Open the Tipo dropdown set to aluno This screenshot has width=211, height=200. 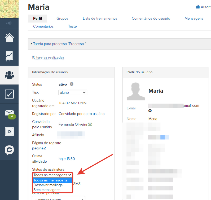[73, 92]
